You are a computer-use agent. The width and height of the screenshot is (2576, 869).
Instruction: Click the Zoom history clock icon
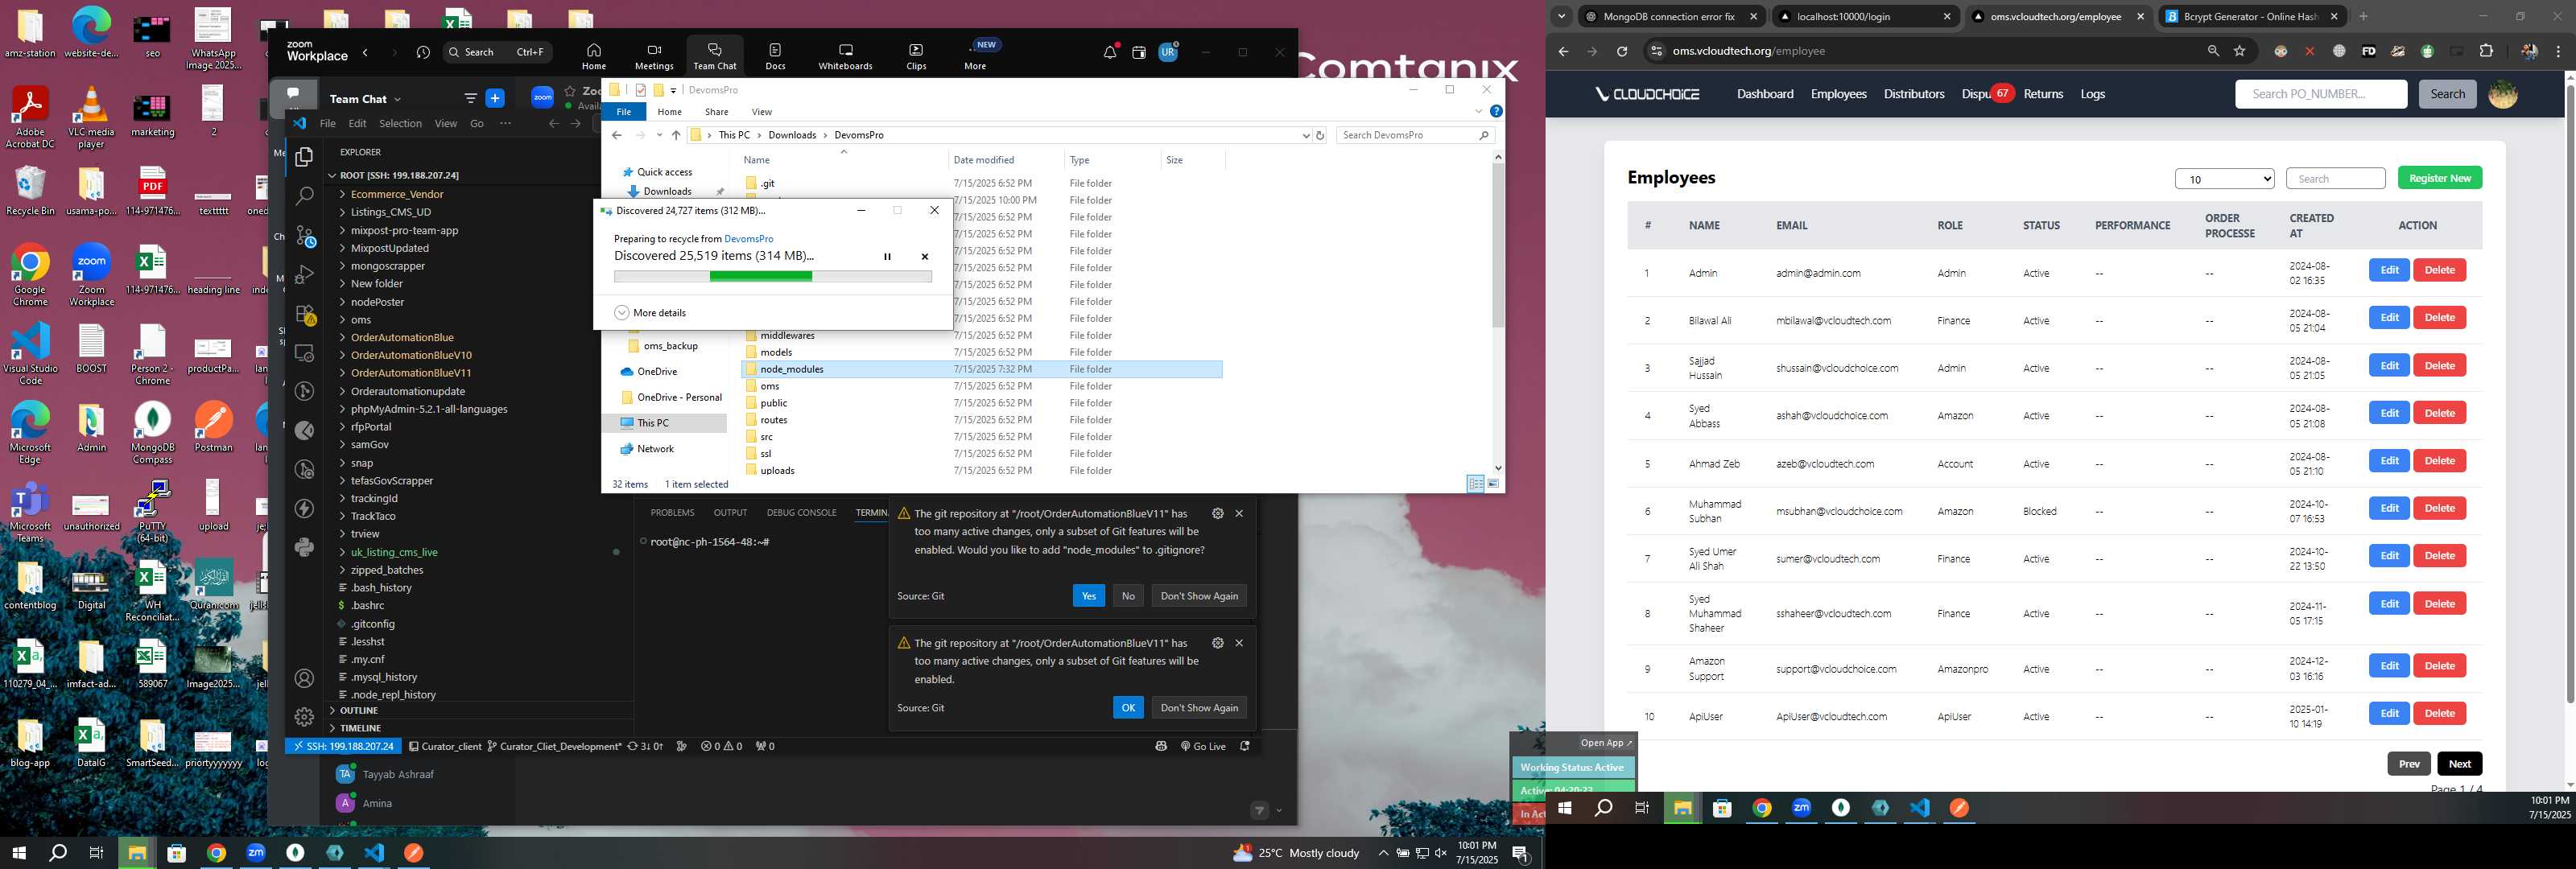click(423, 52)
